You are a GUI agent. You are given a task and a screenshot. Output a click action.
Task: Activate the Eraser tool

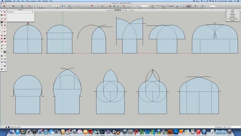(x=5, y=15)
